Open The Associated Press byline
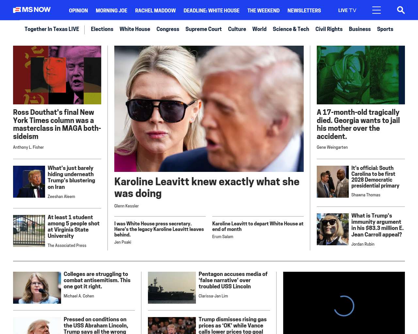The height and width of the screenshot is (334, 418). [67, 246]
